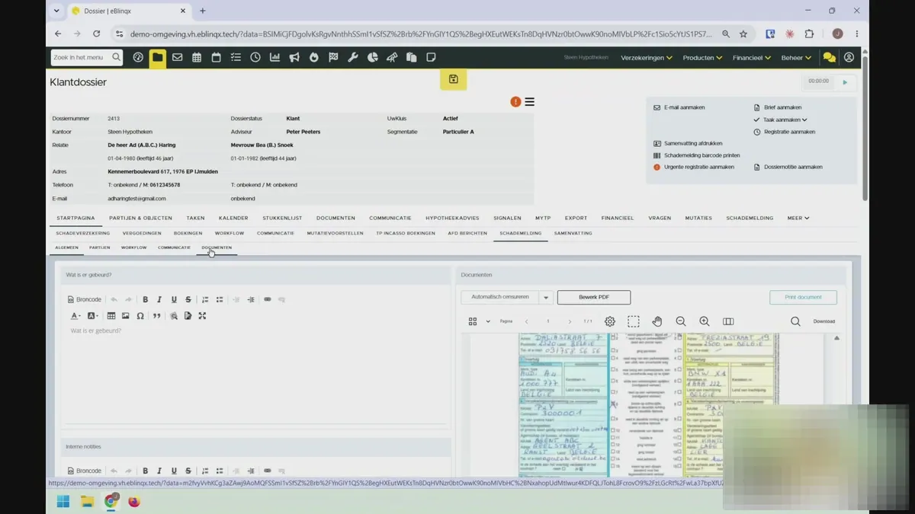The width and height of the screenshot is (915, 514).
Task: Toggle bold in 'Wat is er gebeurd?' editor
Action: (x=146, y=299)
